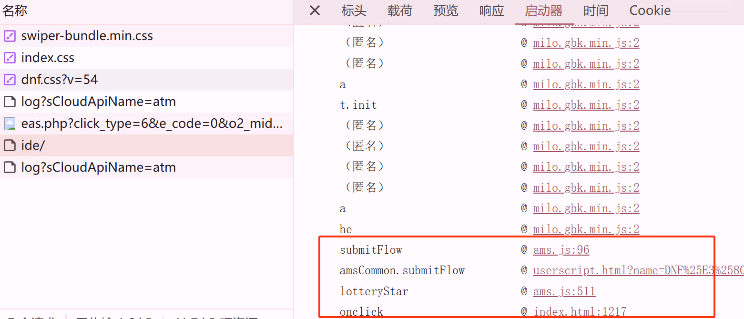Open the 响应 tab

pyautogui.click(x=491, y=10)
